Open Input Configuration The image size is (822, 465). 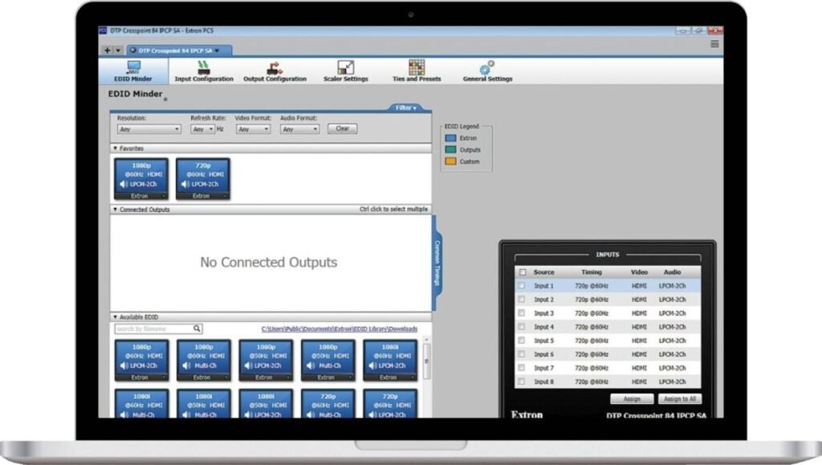pos(203,71)
